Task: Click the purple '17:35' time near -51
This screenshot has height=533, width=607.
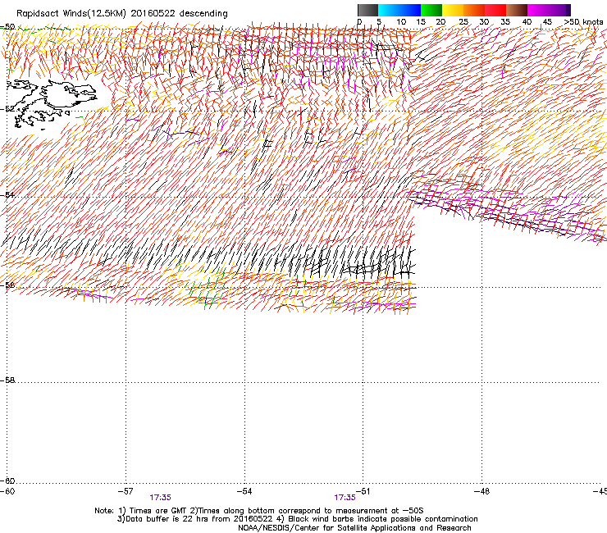Action: point(345,498)
